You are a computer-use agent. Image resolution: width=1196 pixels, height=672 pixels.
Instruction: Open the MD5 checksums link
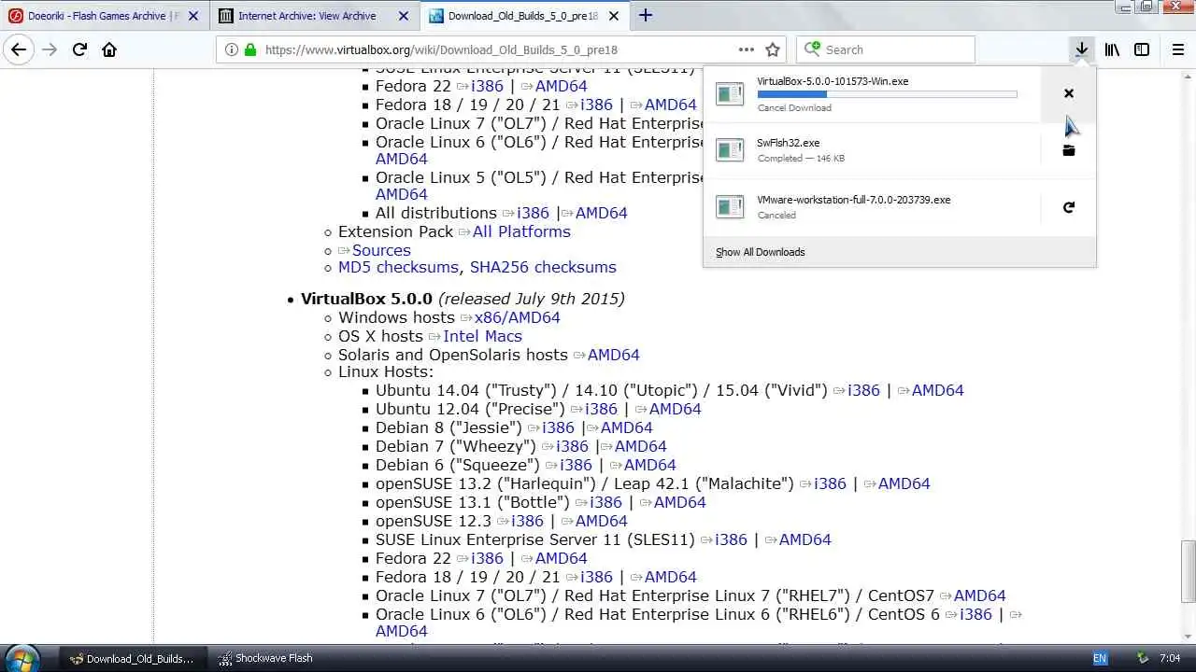398,267
